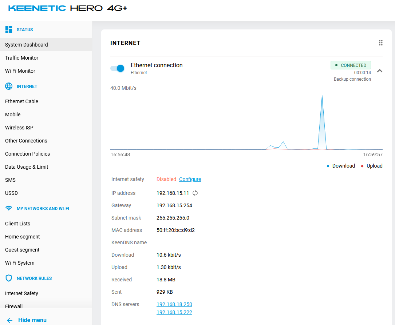Click the Ethernet connection title
395x325 pixels.
pos(157,65)
